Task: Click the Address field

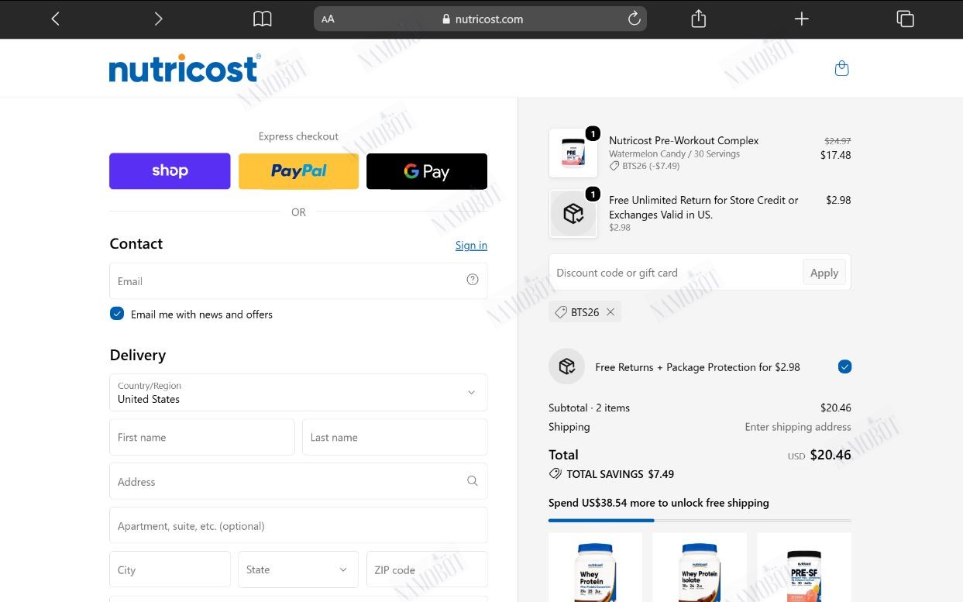Action: [298, 481]
